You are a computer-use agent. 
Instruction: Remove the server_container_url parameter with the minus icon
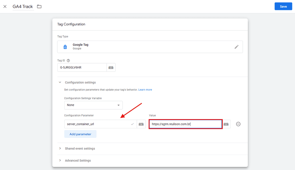click(238, 124)
